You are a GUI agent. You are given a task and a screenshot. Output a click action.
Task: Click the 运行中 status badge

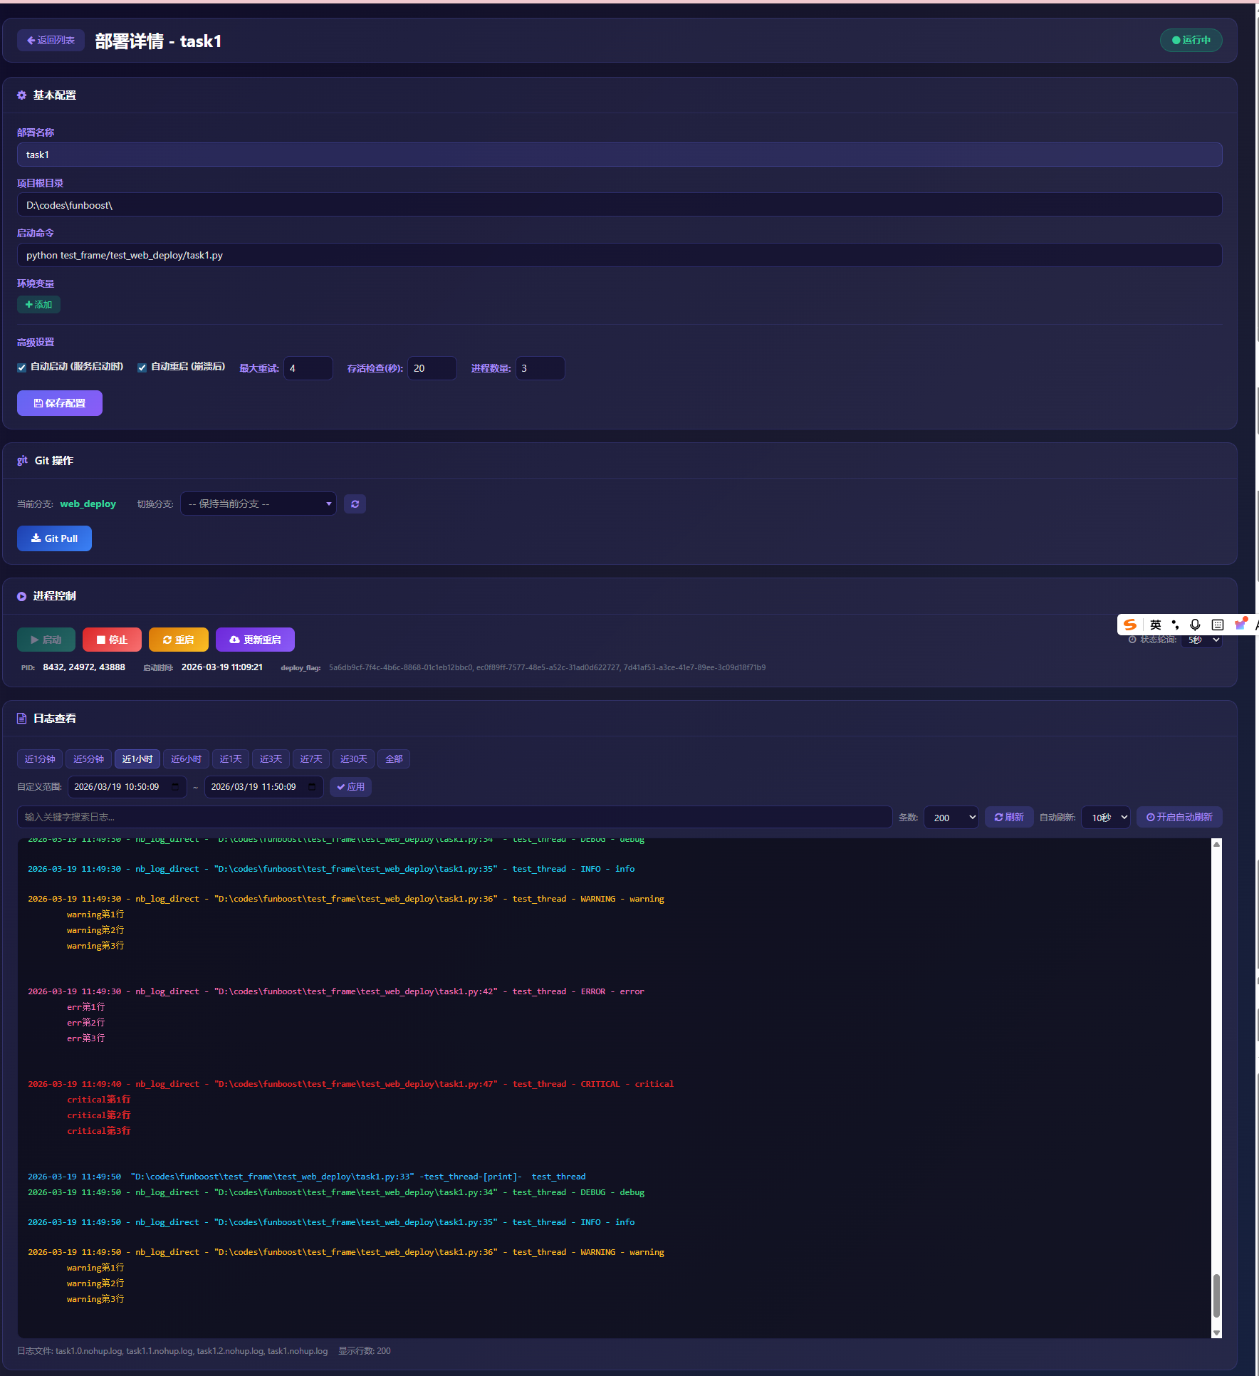coord(1191,41)
